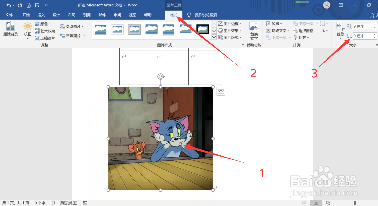
Task: Click 替换文字 alt text button
Action: tap(254, 31)
